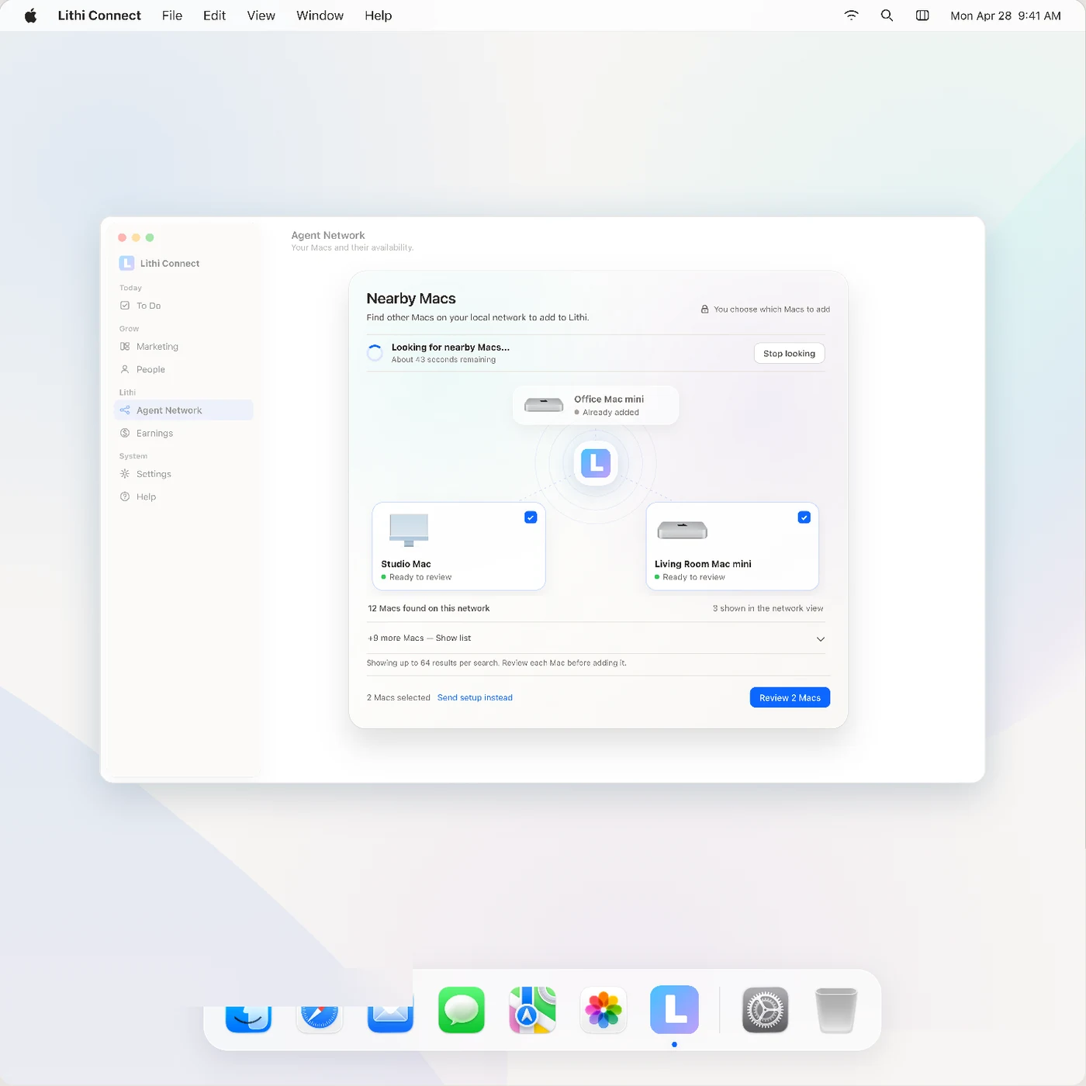The height and width of the screenshot is (1086, 1086).
Task: Click the '+9 more Macs — Show list' text
Action: point(419,638)
